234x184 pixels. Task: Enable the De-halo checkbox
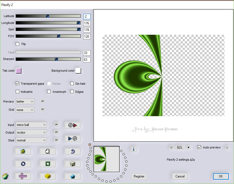(72, 84)
